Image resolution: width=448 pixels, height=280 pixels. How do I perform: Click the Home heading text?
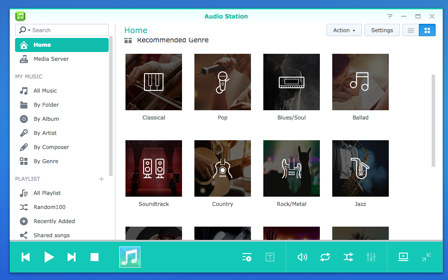pyautogui.click(x=136, y=30)
